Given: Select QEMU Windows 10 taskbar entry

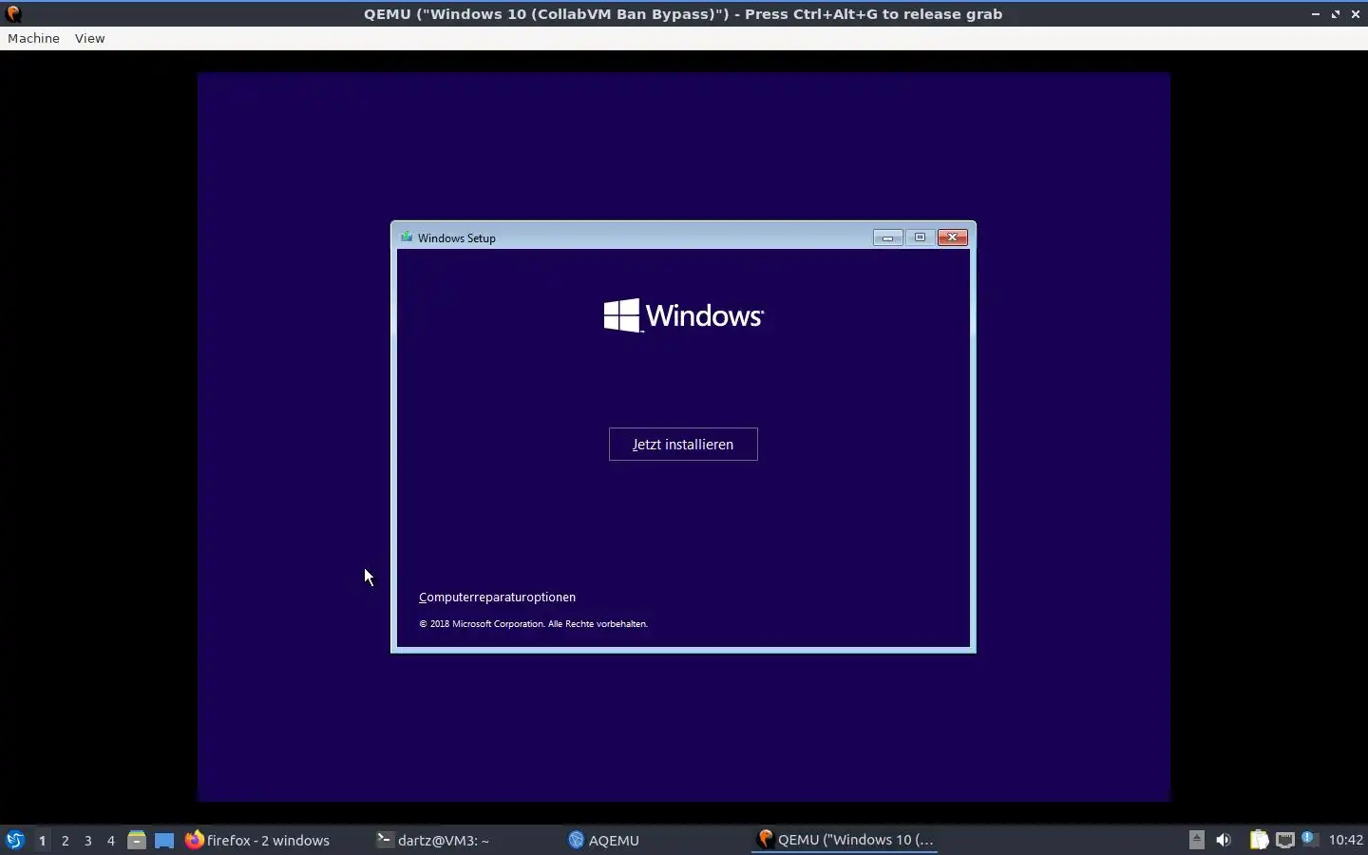Looking at the screenshot, I should click(x=845, y=840).
